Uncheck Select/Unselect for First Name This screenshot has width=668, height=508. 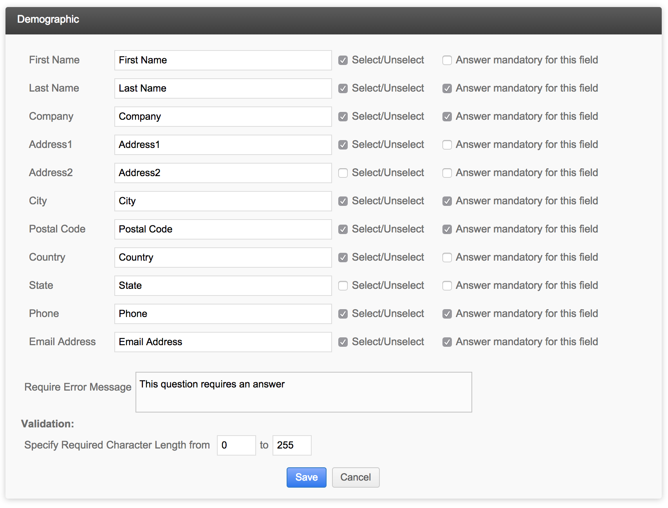[x=343, y=60]
